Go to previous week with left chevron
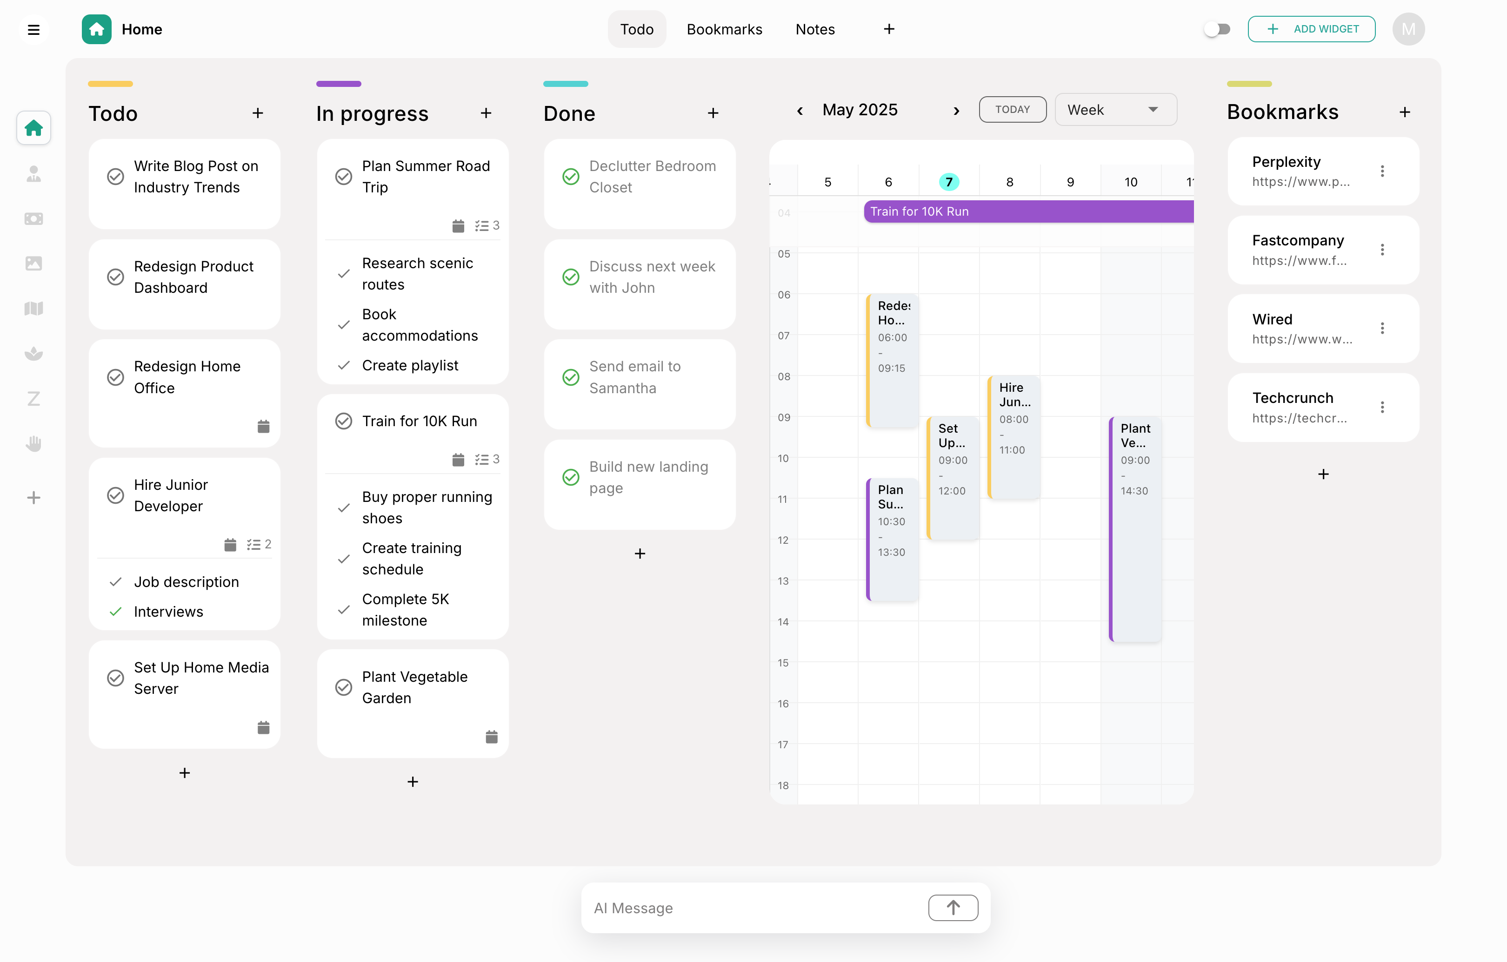The width and height of the screenshot is (1507, 962). (800, 111)
